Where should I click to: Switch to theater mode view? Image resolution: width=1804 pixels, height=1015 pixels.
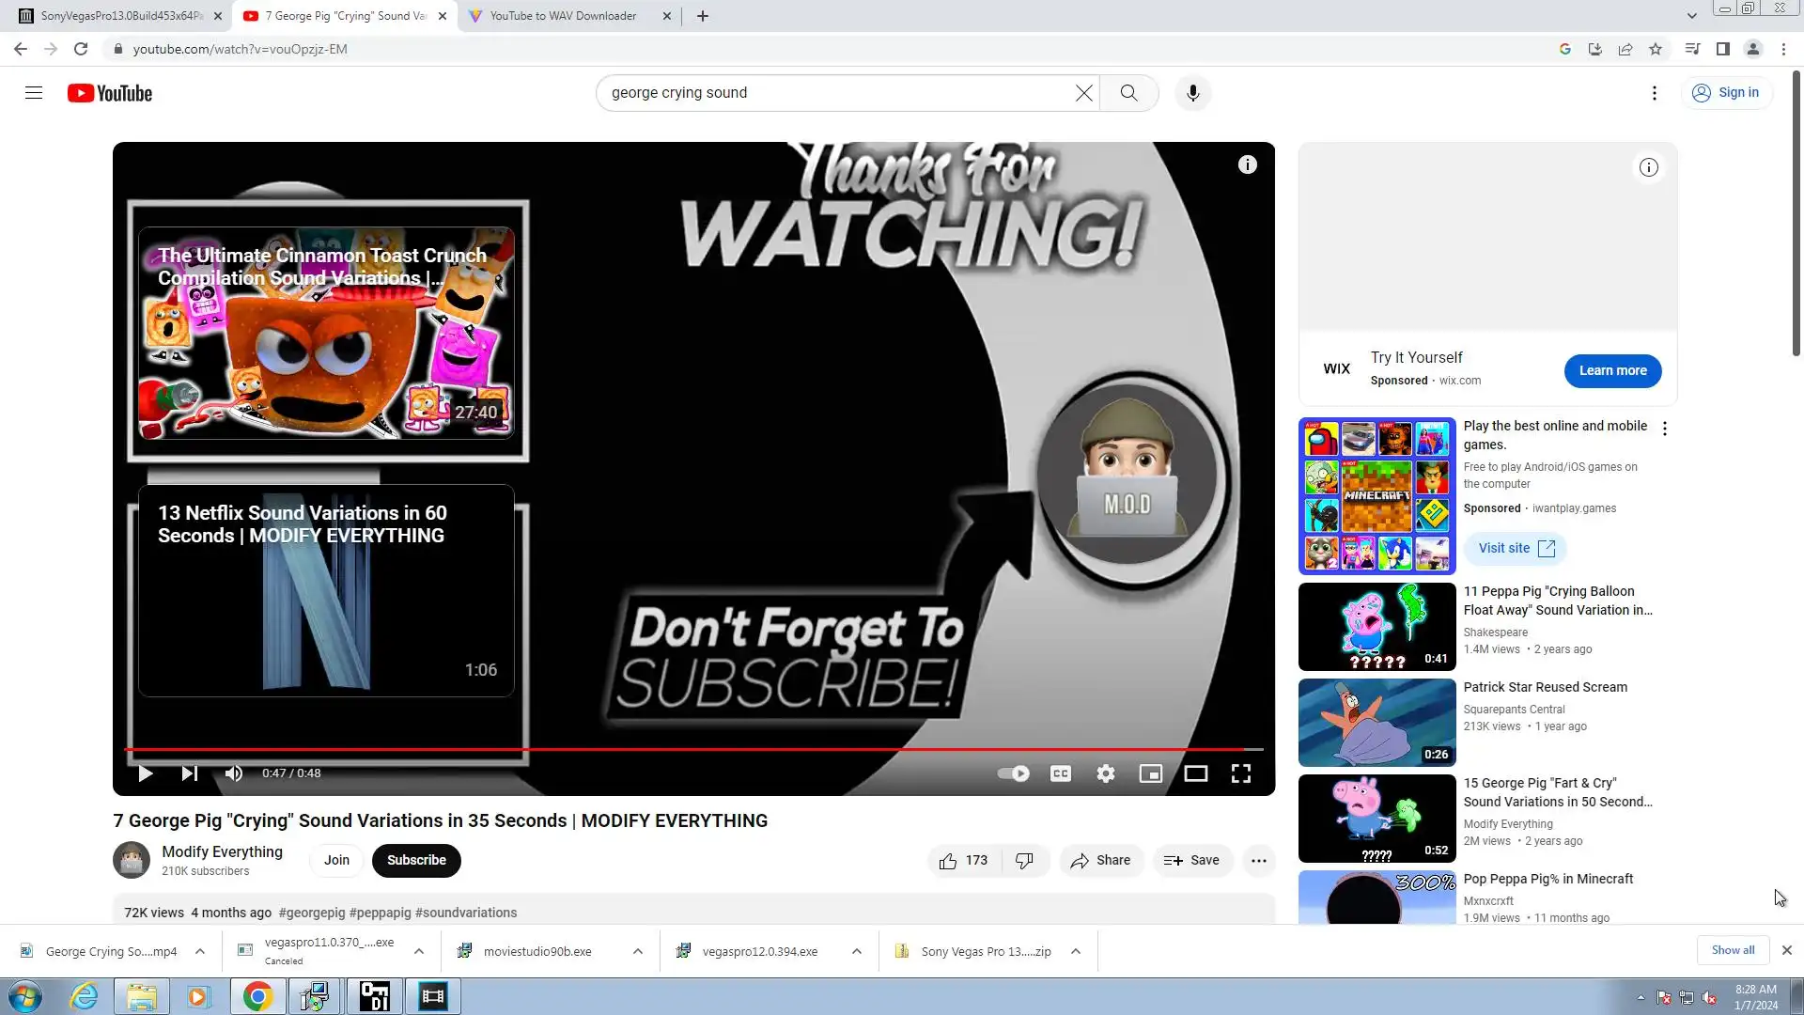pos(1195,773)
